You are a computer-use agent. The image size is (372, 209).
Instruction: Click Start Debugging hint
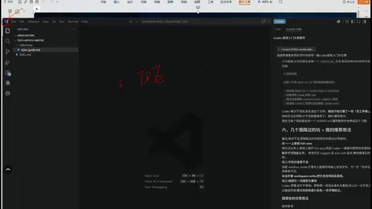pos(156,187)
